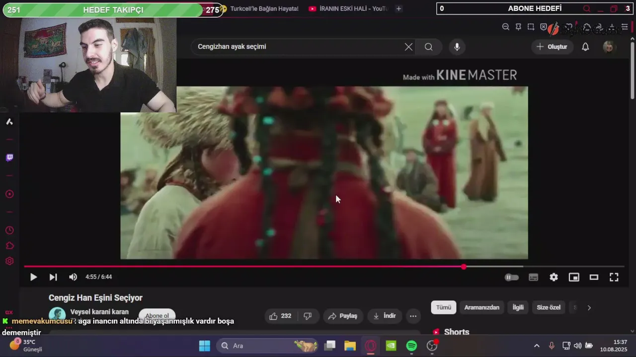This screenshot has width=636, height=357.
Task: Expand more filter chips with arrow
Action: click(589, 307)
